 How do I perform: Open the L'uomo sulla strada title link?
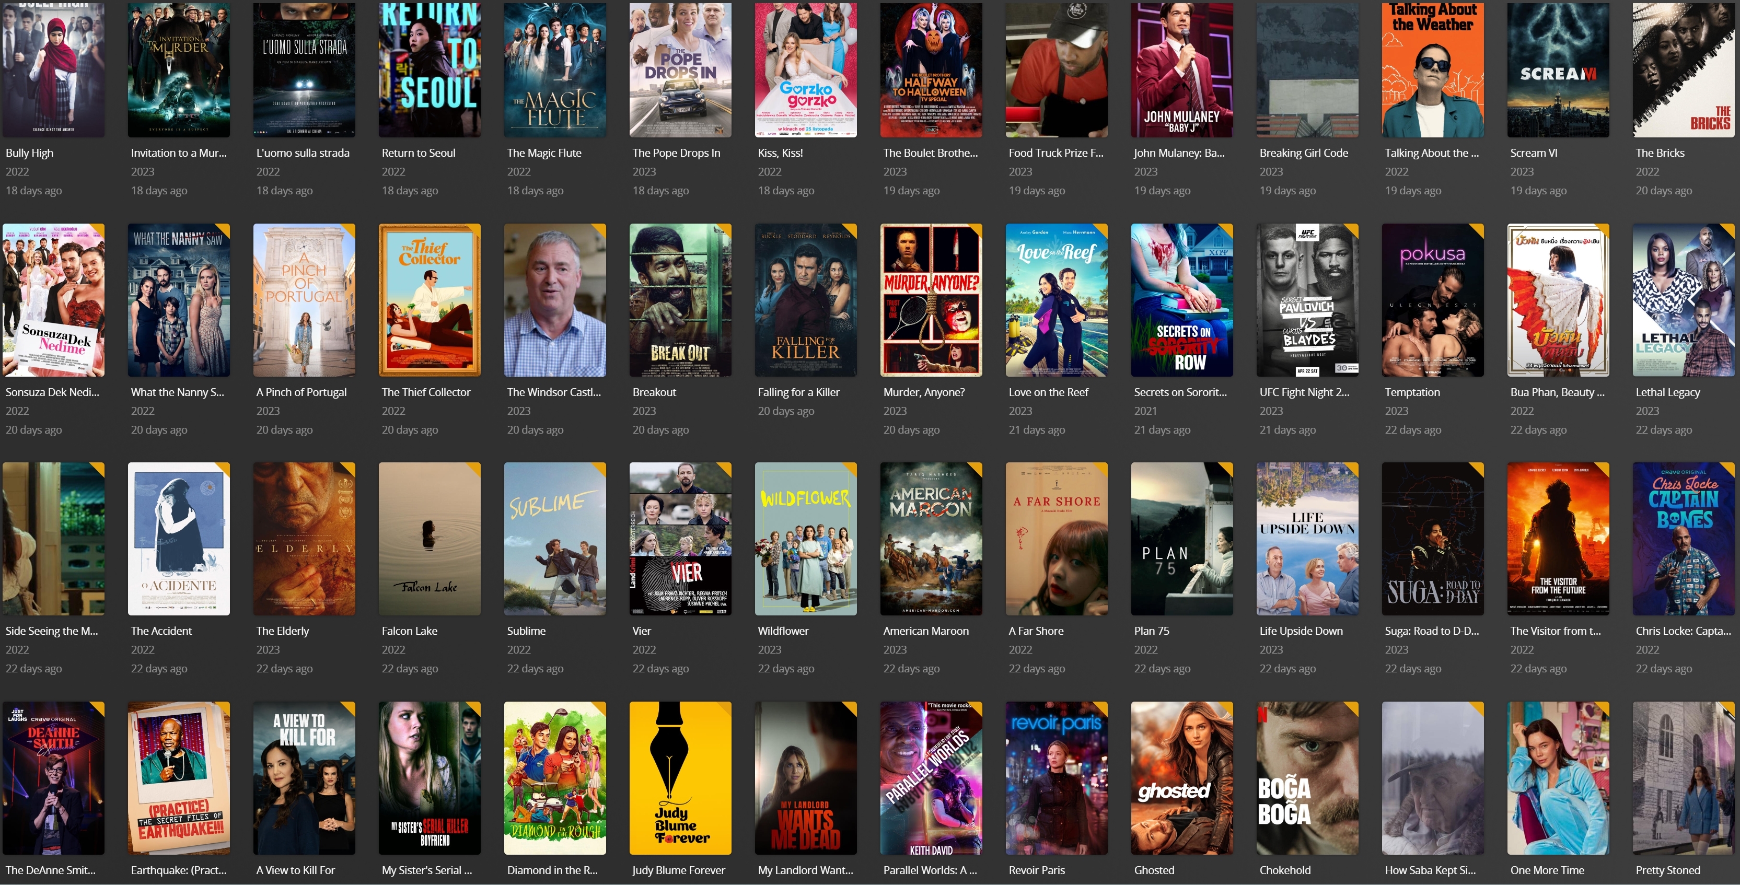[x=303, y=153]
